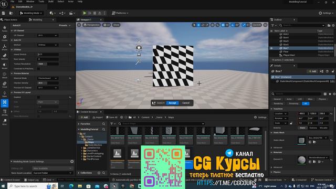Open the UV Channel dropdown
Viewport: 336px width, 189px height.
point(48,35)
